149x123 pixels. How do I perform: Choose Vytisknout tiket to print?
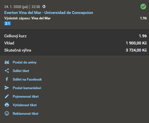pyautogui.click(x=25, y=105)
